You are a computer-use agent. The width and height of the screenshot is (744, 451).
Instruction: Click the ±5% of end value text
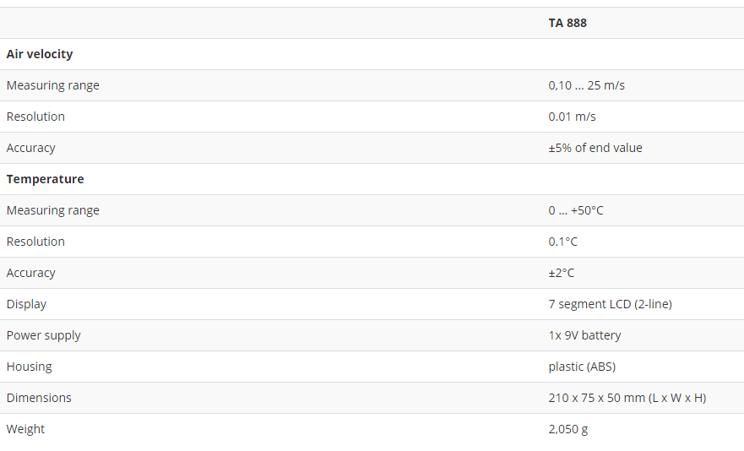595,148
